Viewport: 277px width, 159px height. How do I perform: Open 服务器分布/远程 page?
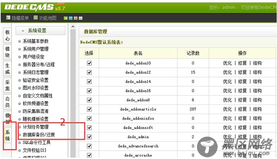tap(39, 64)
